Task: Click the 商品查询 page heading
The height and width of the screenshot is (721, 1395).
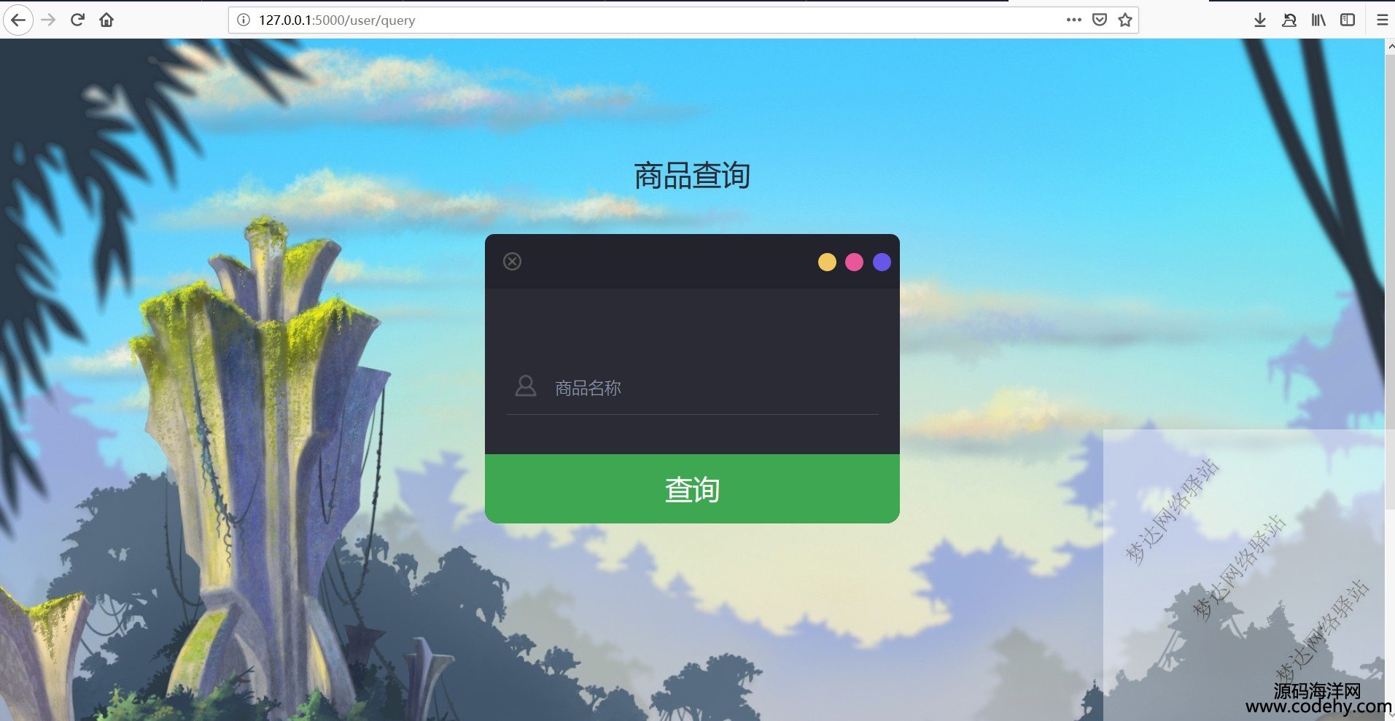Action: pyautogui.click(x=692, y=176)
